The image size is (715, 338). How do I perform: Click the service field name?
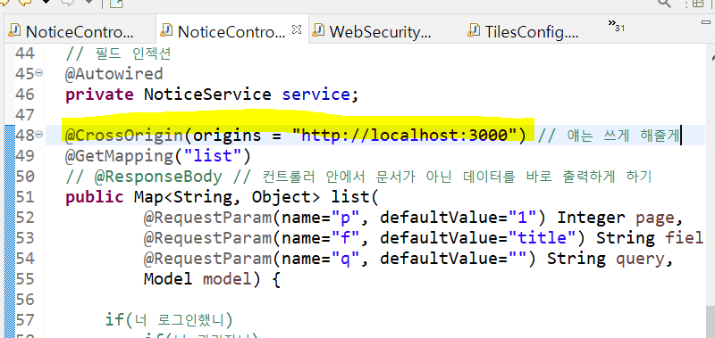pos(315,95)
